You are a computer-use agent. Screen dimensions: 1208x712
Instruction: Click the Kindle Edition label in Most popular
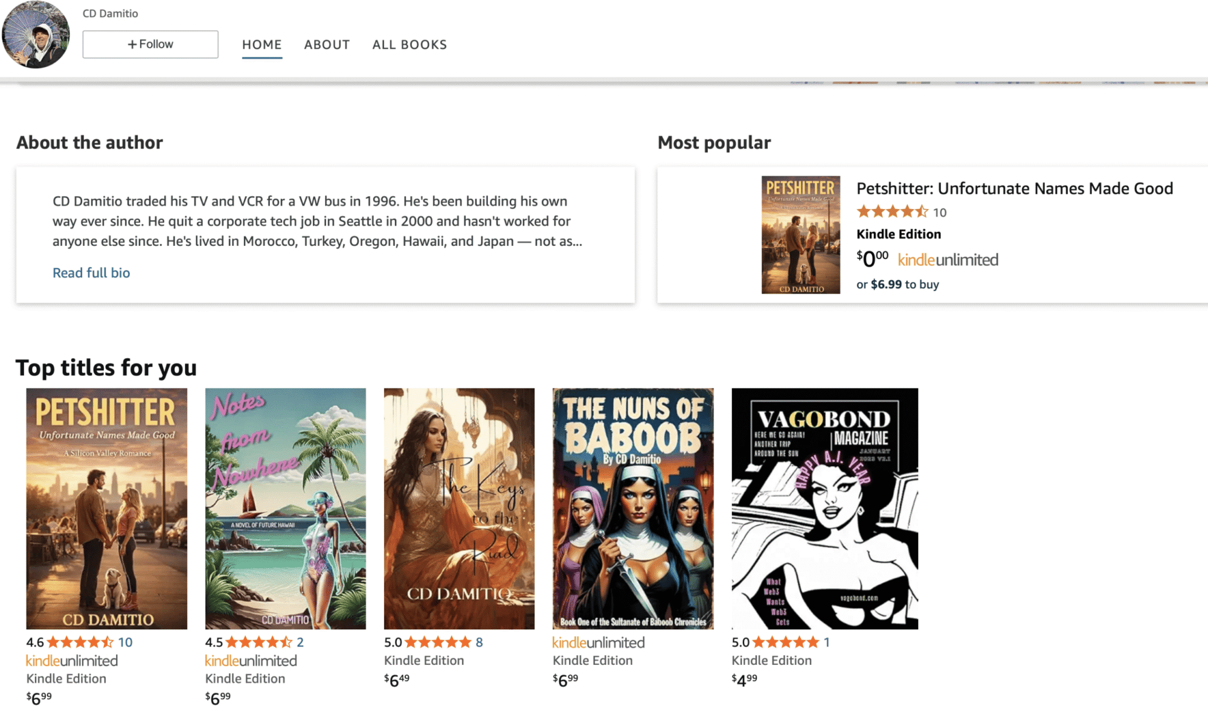(899, 234)
